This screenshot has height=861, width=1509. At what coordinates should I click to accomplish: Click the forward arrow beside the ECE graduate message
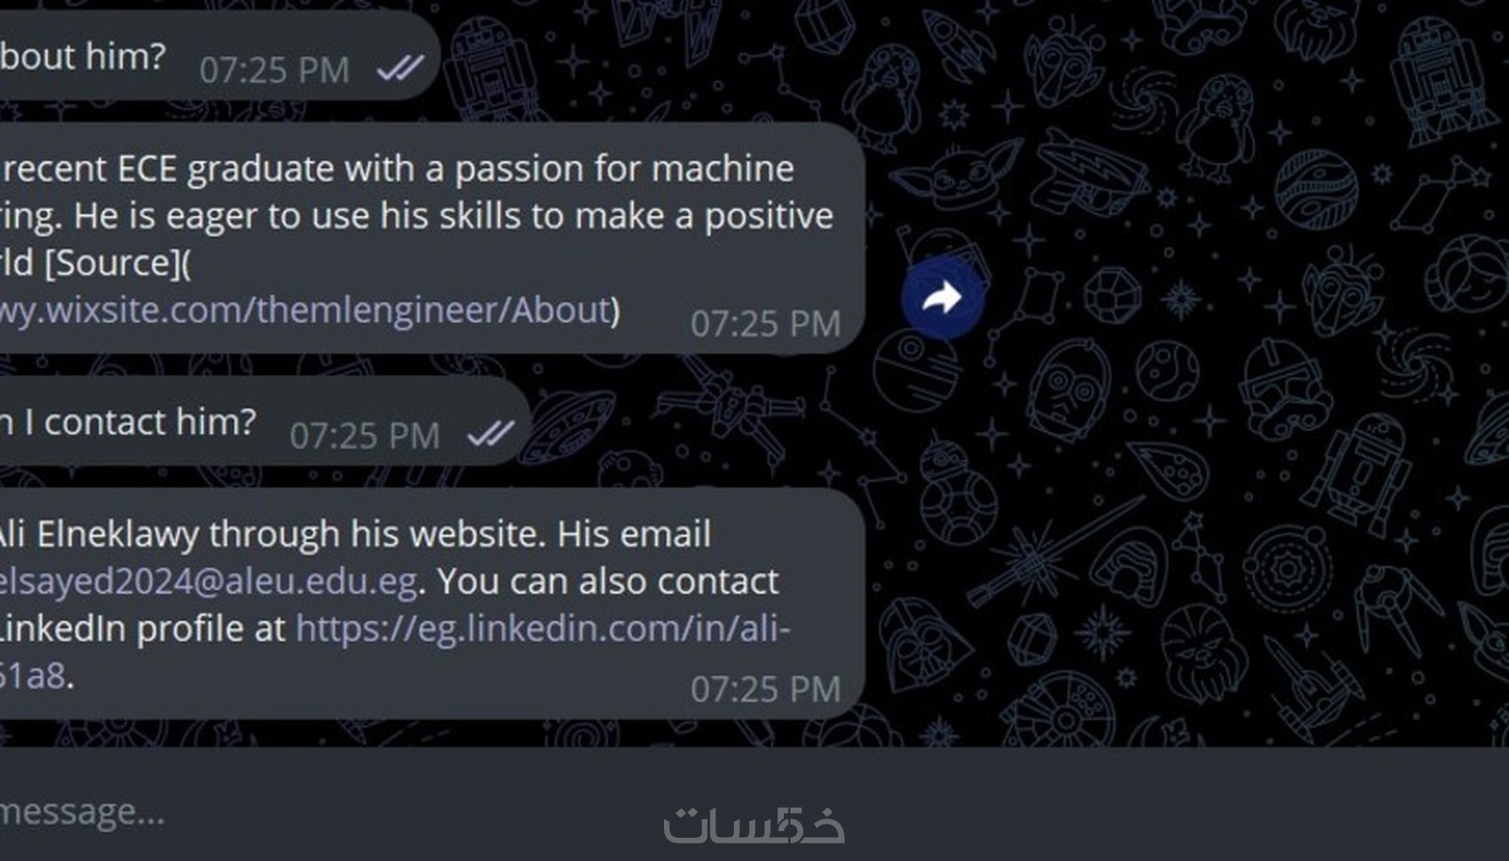coord(942,298)
